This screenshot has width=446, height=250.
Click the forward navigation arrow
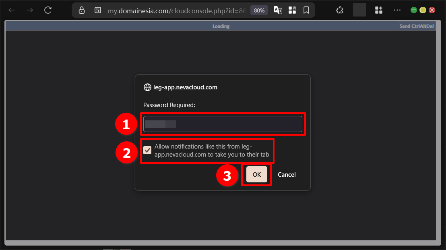click(x=29, y=10)
